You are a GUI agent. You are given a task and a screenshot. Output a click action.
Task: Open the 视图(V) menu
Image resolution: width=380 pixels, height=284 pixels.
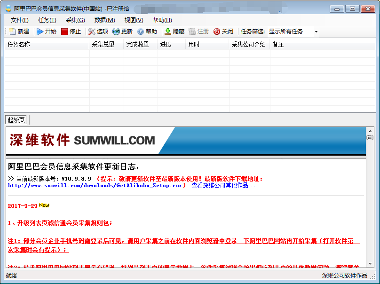click(x=134, y=20)
